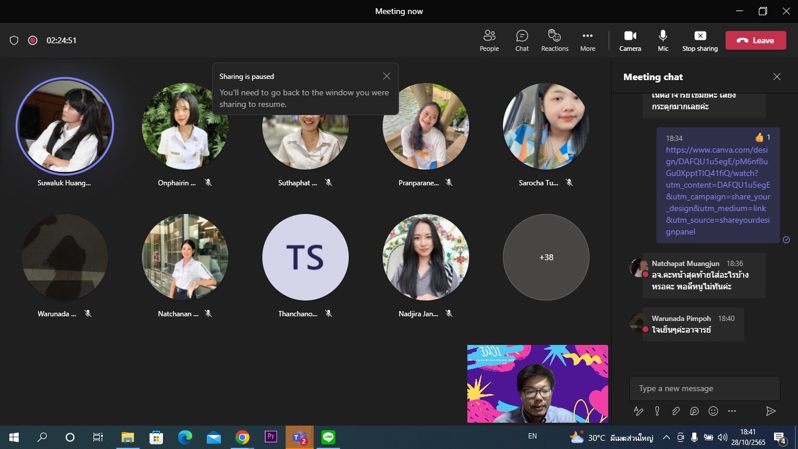Open emoji picker in chat compose bar
The width and height of the screenshot is (798, 449).
click(x=713, y=411)
